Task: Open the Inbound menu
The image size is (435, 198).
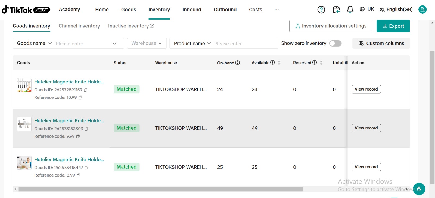Action: click(x=192, y=10)
